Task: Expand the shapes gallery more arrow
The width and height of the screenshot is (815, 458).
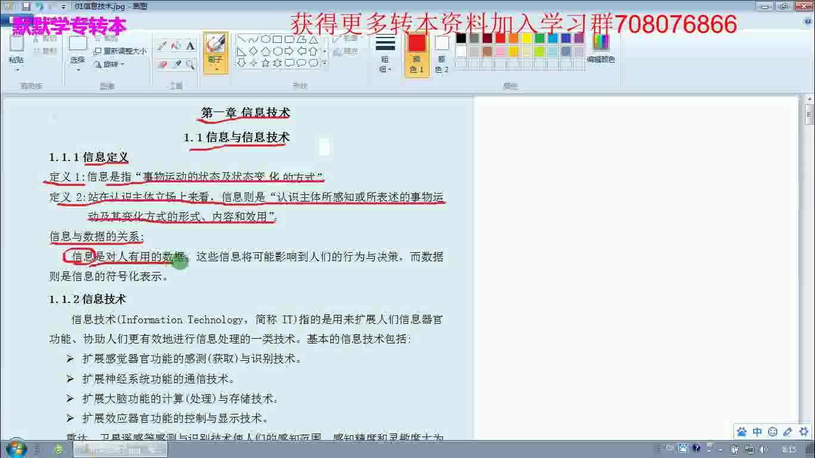Action: (x=325, y=63)
